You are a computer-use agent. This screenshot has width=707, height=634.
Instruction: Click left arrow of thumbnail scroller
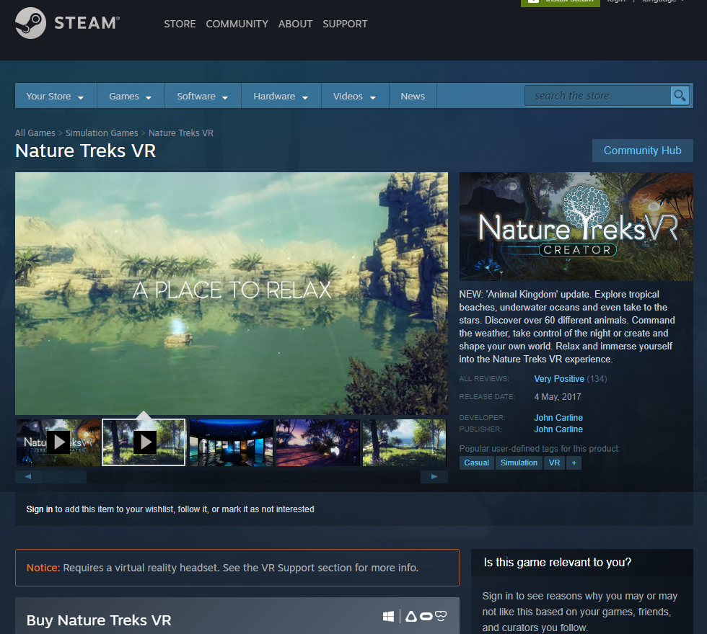pyautogui.click(x=28, y=476)
